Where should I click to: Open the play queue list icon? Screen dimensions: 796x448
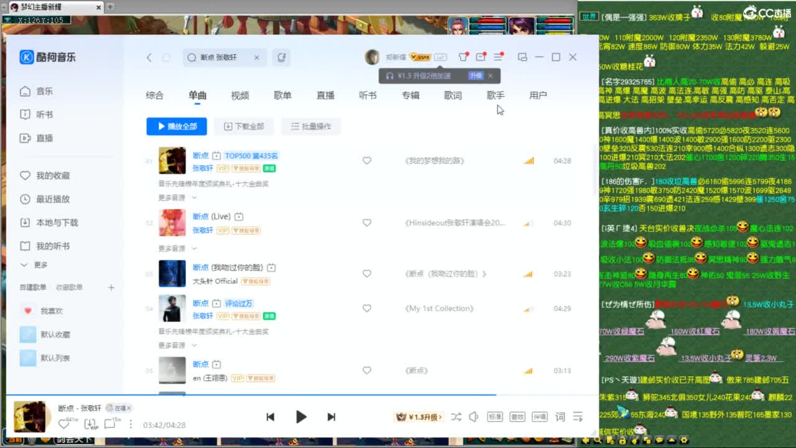coord(578,417)
